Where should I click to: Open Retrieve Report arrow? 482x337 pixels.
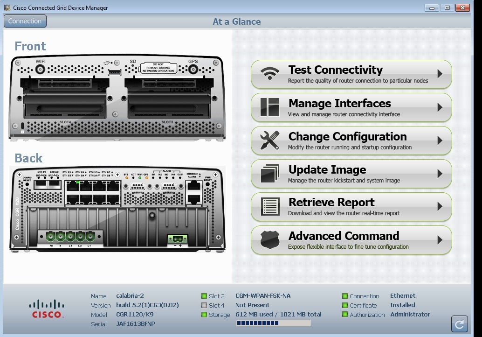[440, 206]
